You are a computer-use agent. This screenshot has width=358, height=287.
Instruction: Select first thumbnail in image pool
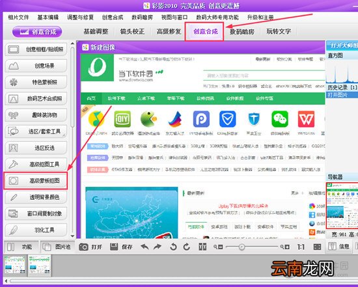15,265
